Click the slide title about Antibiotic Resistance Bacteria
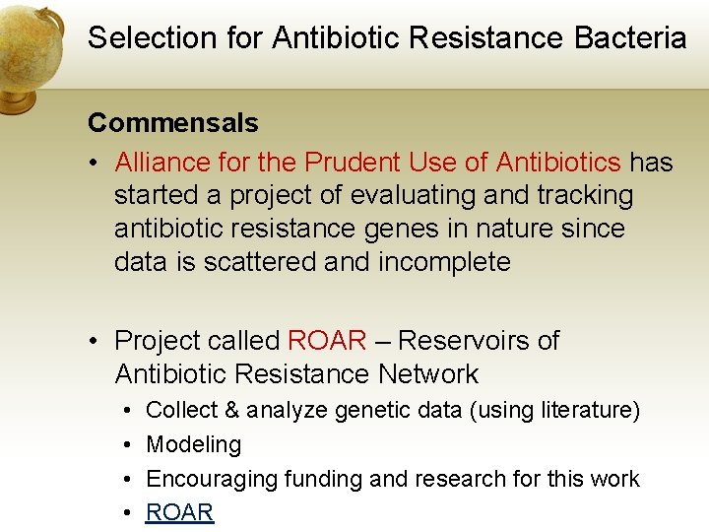The height and width of the screenshot is (532, 709). click(387, 37)
